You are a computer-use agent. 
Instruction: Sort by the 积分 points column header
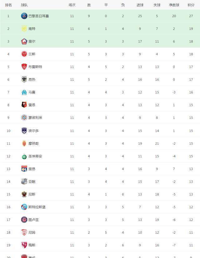point(191,5)
